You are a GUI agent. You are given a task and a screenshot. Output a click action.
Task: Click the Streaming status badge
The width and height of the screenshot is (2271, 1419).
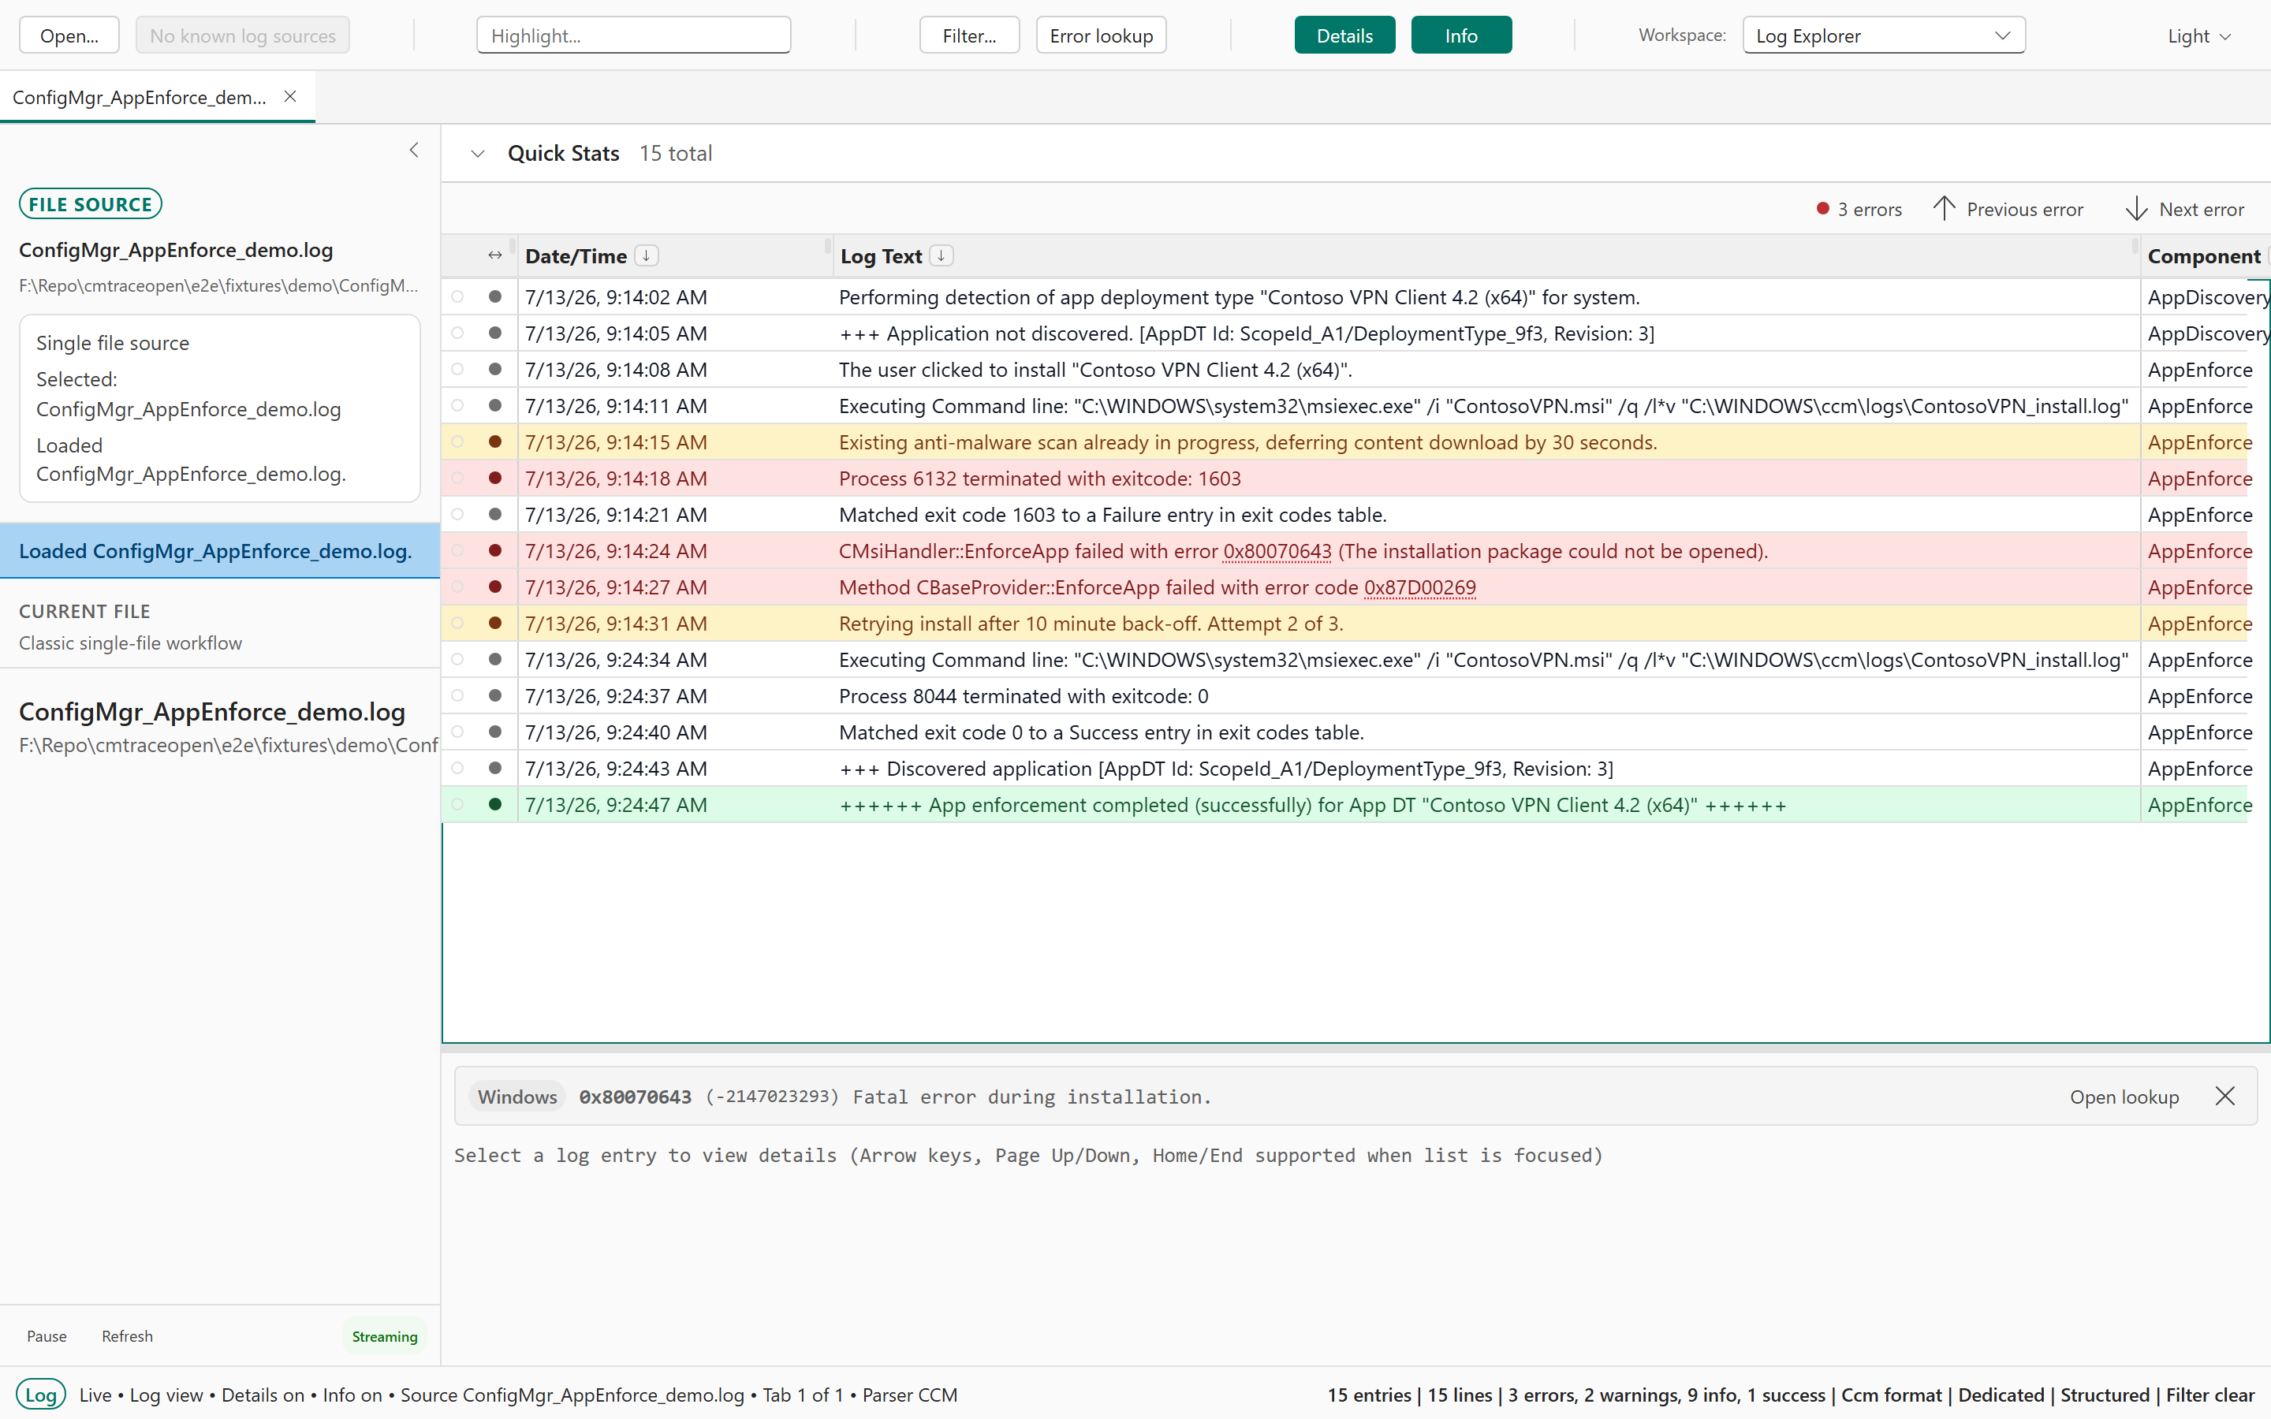click(x=385, y=1336)
